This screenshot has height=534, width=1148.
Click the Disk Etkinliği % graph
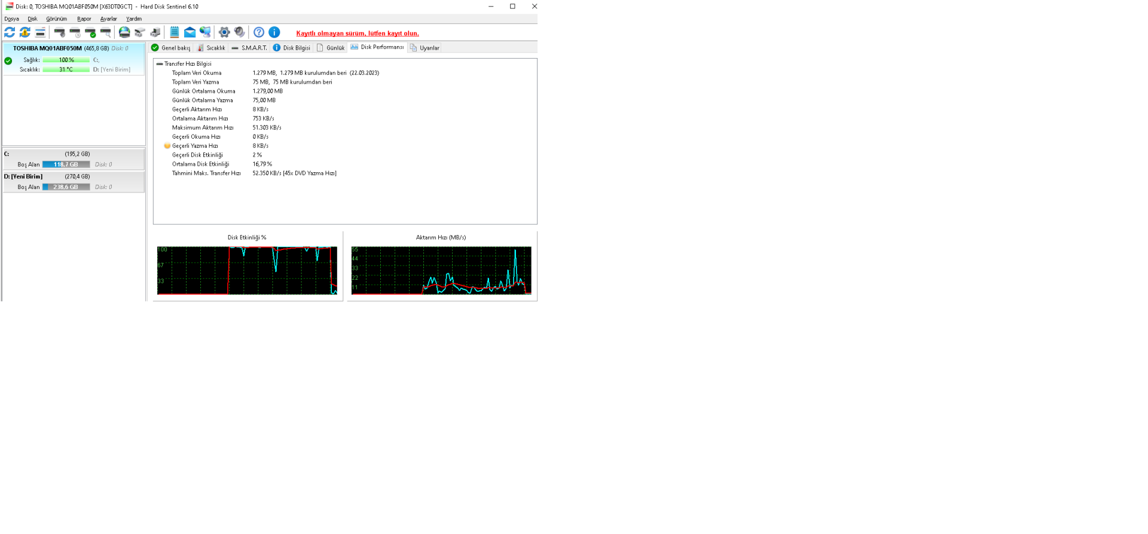[247, 270]
